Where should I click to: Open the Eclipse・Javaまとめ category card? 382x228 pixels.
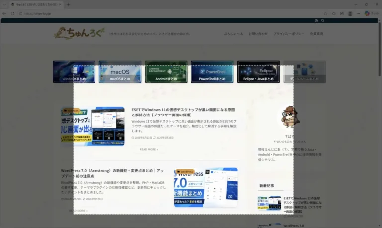258,72
